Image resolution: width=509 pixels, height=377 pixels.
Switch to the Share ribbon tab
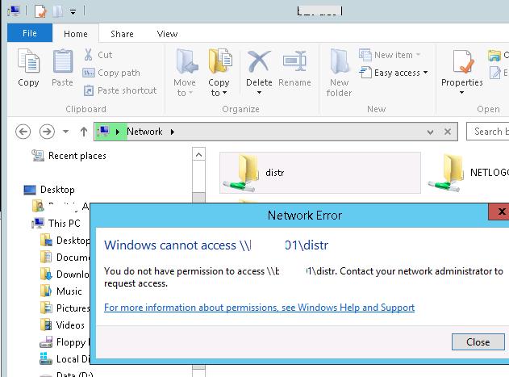[x=122, y=34]
